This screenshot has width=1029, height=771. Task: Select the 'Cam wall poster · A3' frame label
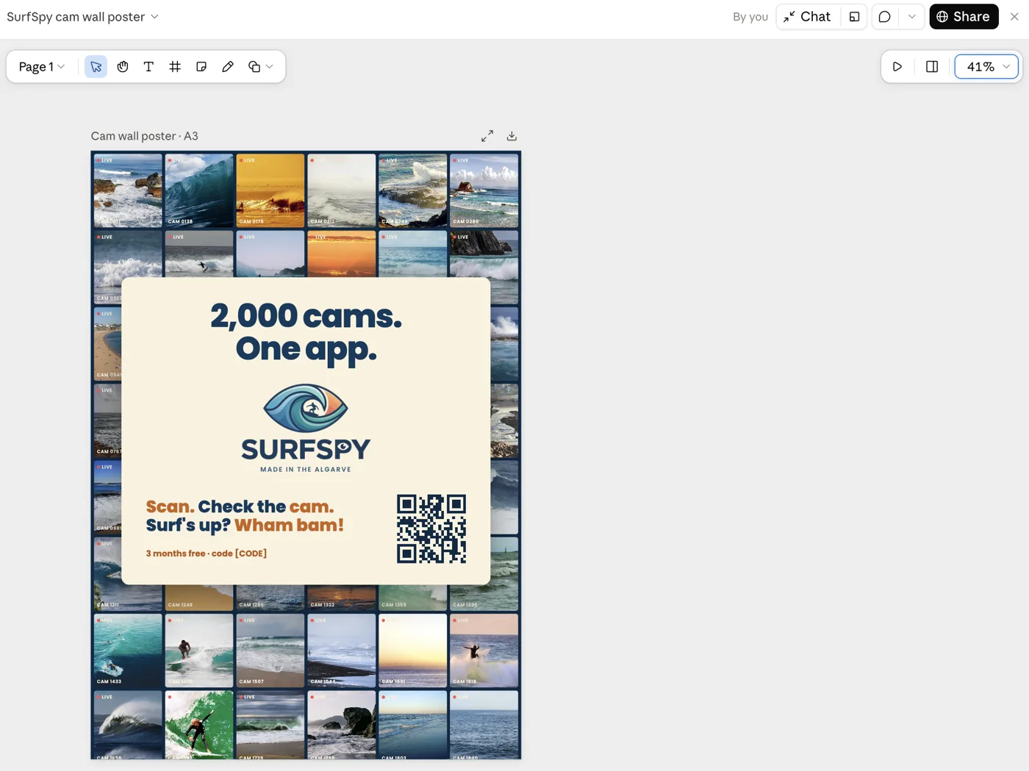(144, 136)
